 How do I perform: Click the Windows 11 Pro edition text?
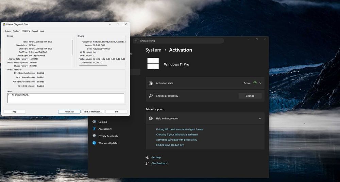point(176,65)
